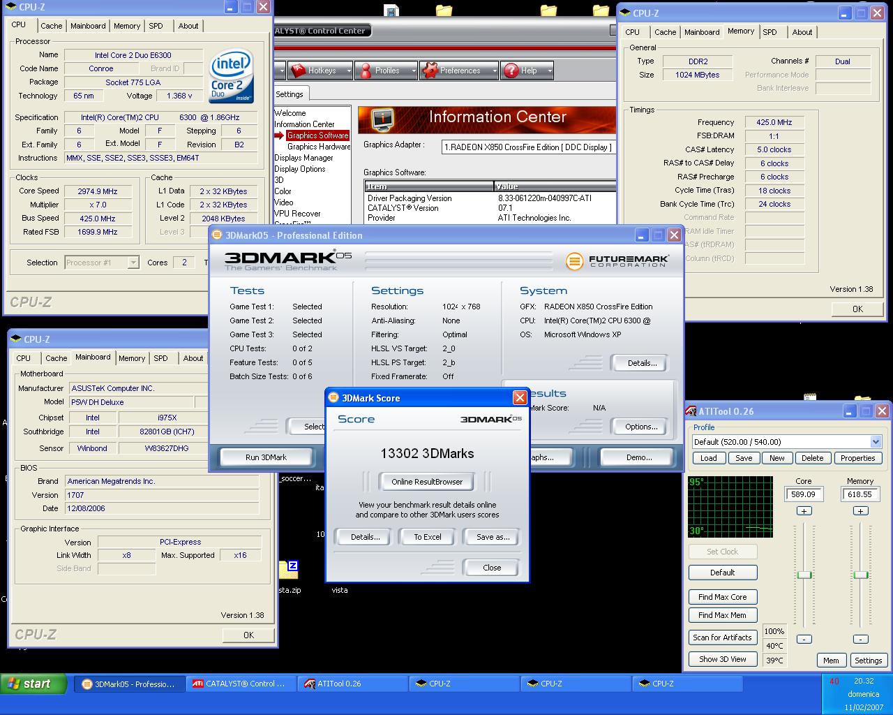Screen dimensions: 893x715
Task: Open the About tab in the CPU-Z motherboard window
Action: [x=193, y=358]
